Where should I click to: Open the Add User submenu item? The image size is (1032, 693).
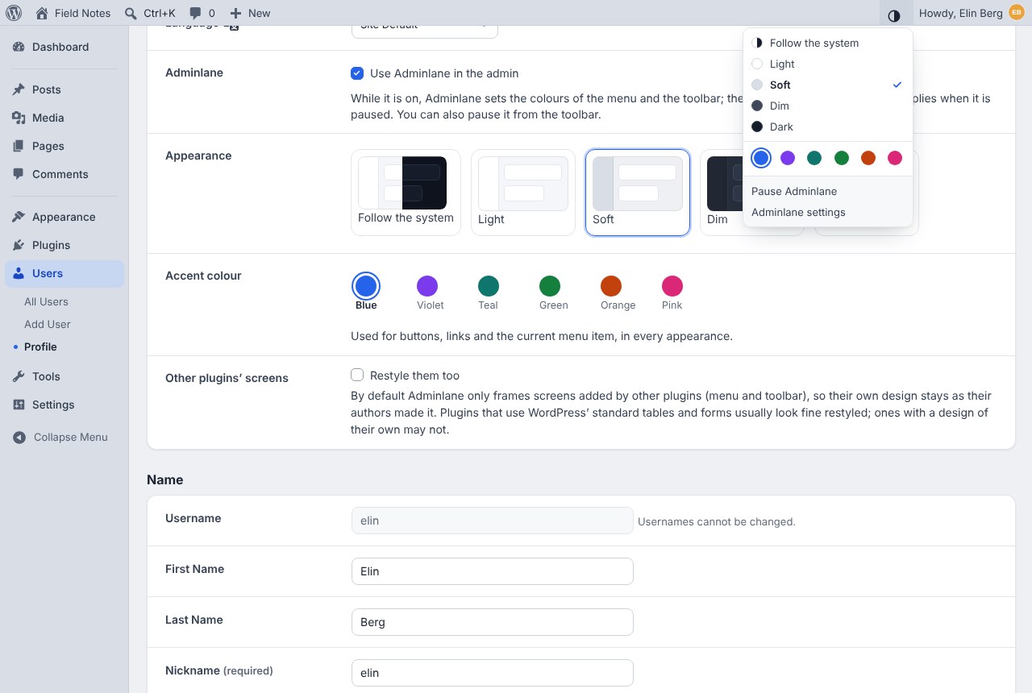(48, 324)
